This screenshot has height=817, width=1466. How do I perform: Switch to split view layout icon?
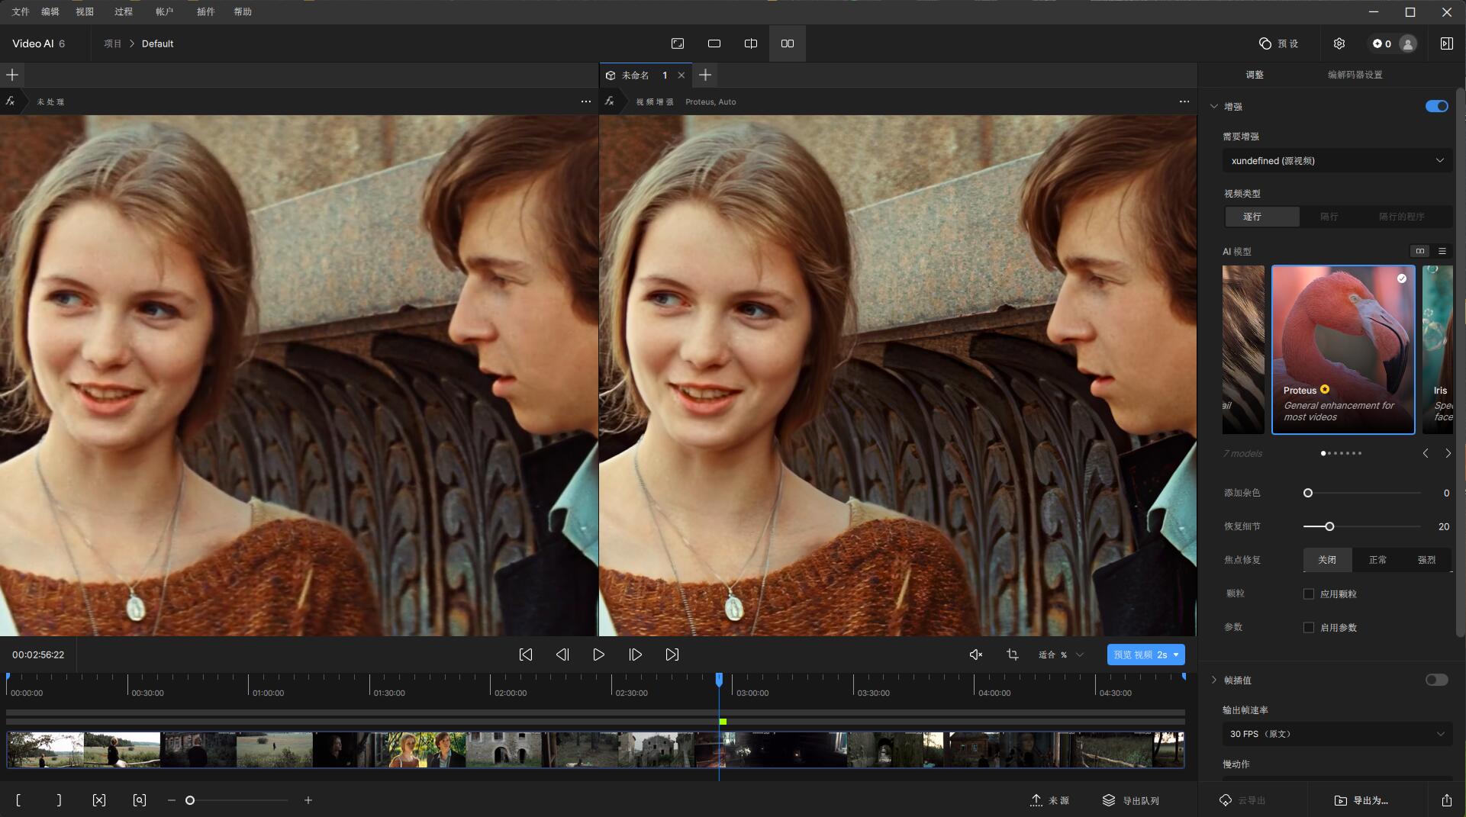[x=751, y=43]
